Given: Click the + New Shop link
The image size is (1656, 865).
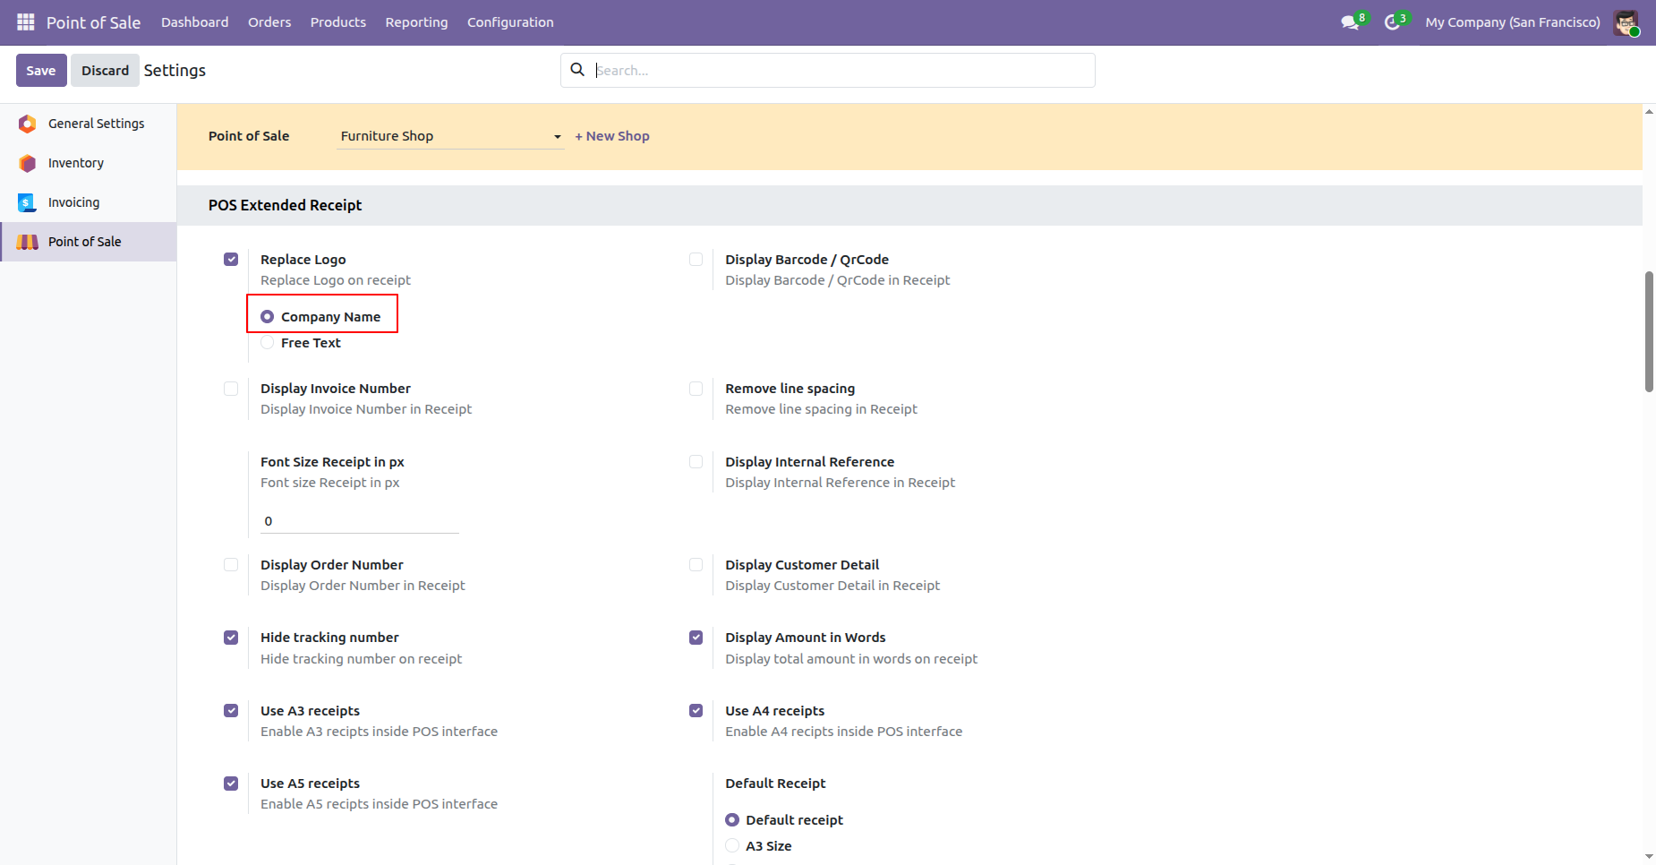Looking at the screenshot, I should (612, 136).
